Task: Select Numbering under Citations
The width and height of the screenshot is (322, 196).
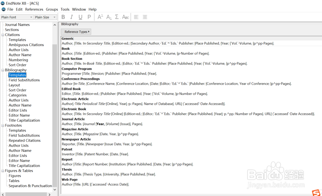Action: pyautogui.click(x=18, y=60)
